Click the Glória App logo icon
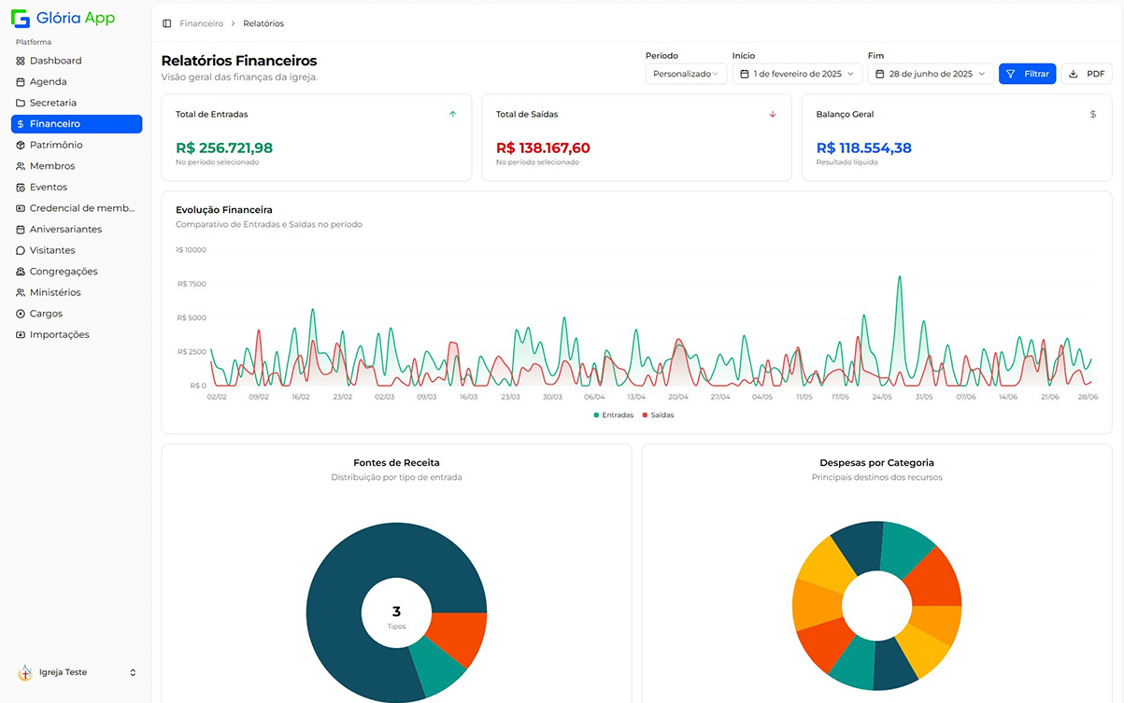This screenshot has height=703, width=1124. (21, 19)
